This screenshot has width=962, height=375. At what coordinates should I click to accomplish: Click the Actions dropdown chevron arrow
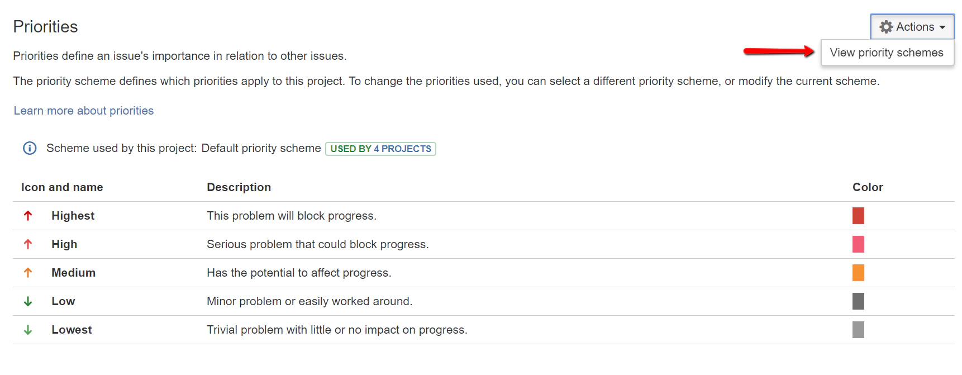click(941, 27)
